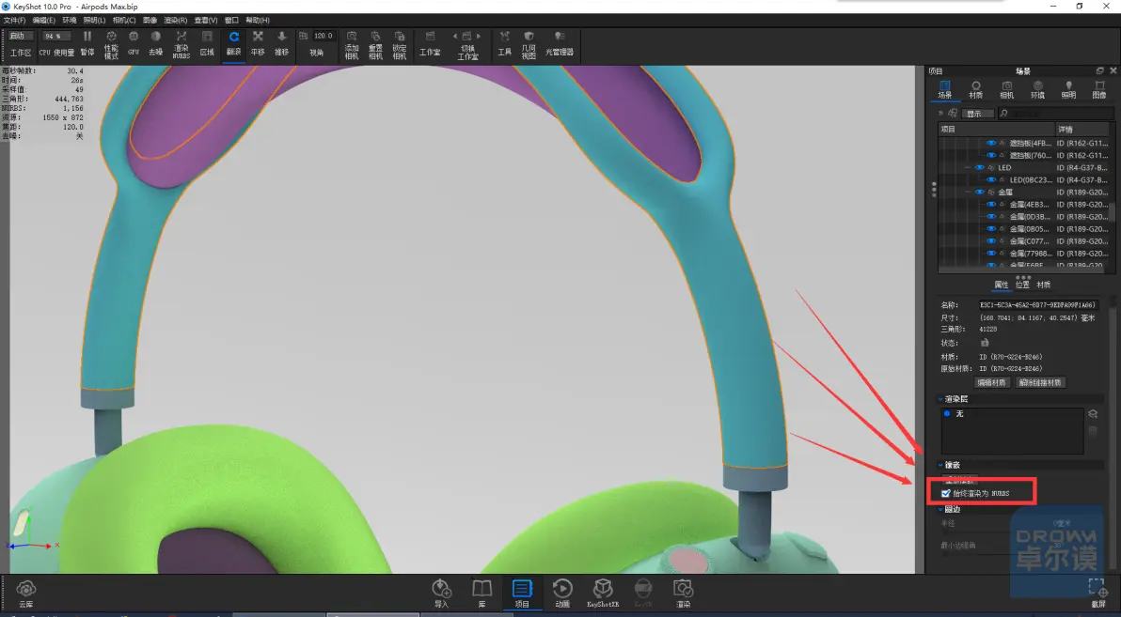The height and width of the screenshot is (617, 1121).
Task: Switch to the 环境 project tab
Action: point(1037,90)
